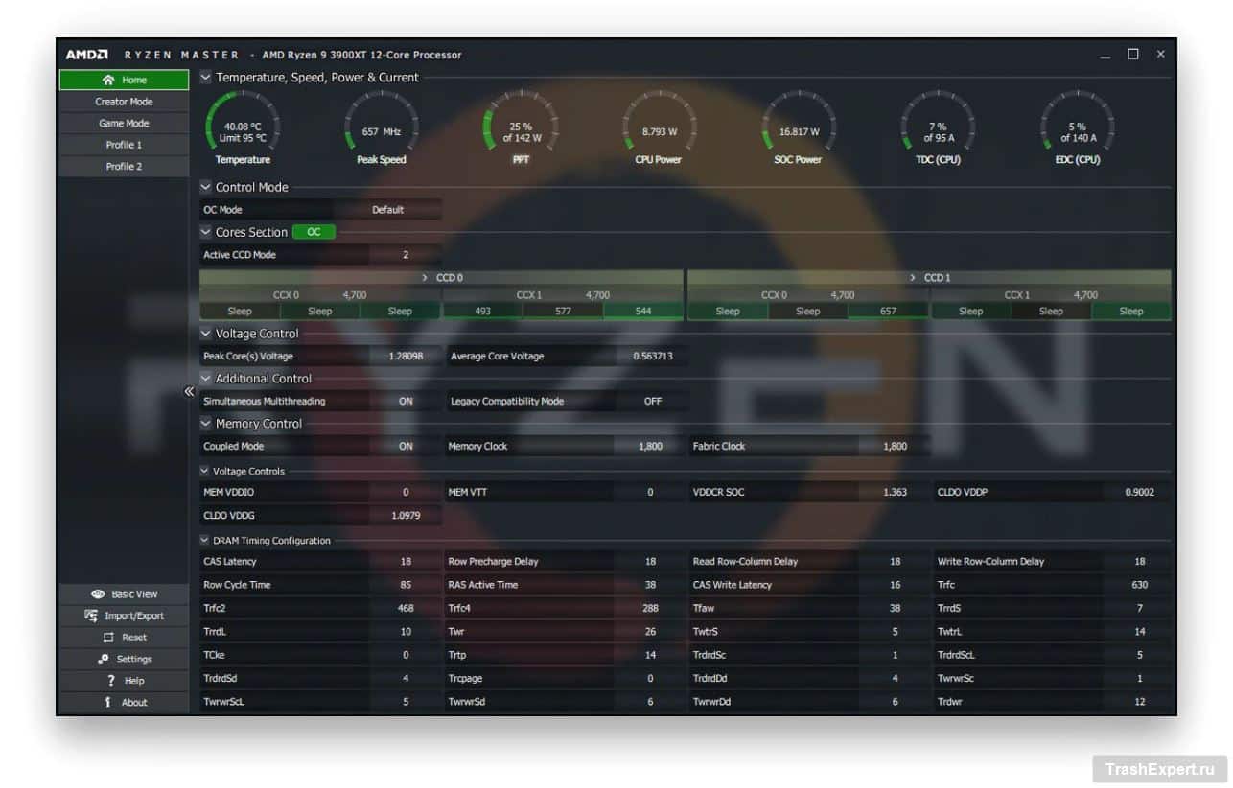Click the Trfc2 value 468
1233x788 pixels.
click(x=406, y=608)
